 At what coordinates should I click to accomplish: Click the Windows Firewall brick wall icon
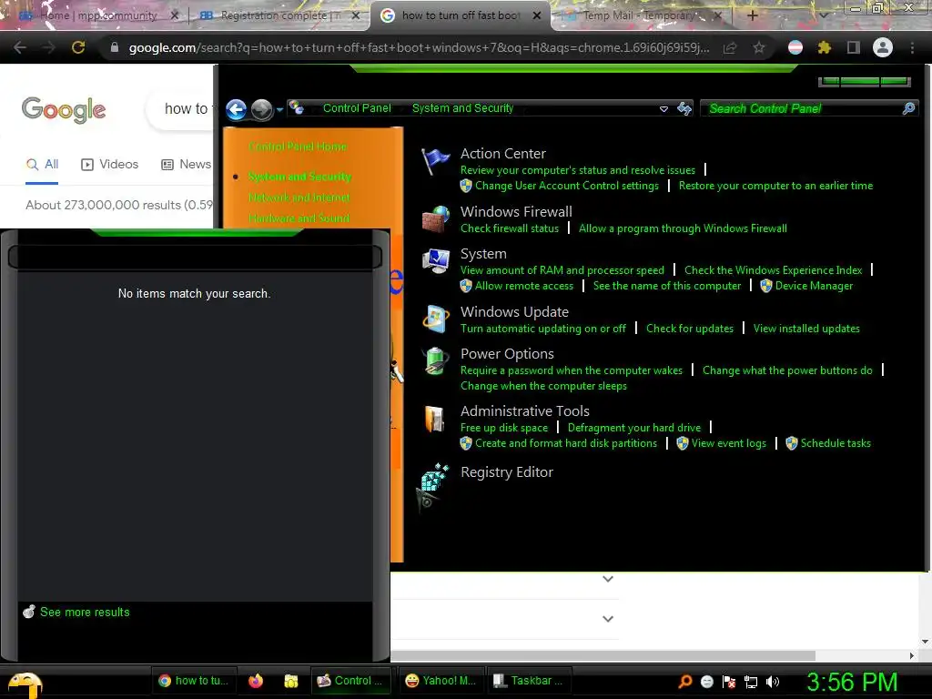pos(436,218)
